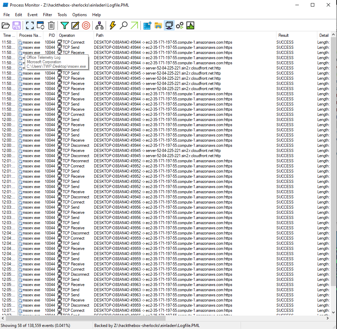The width and height of the screenshot is (337, 329).
Task: Toggle Show Network Activity filter
Action: pos(169,25)
